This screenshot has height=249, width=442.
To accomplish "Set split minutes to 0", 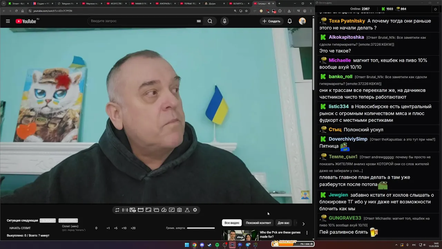I will click(96, 228).
